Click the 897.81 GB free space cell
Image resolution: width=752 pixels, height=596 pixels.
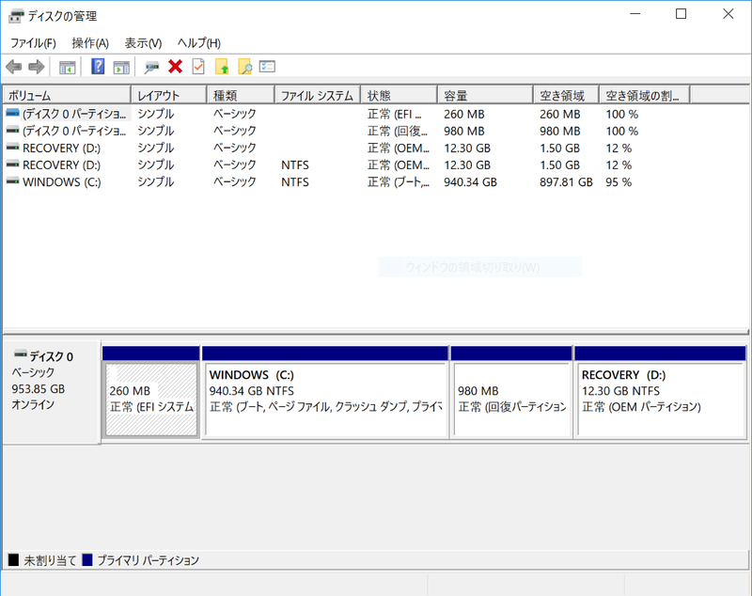point(567,182)
